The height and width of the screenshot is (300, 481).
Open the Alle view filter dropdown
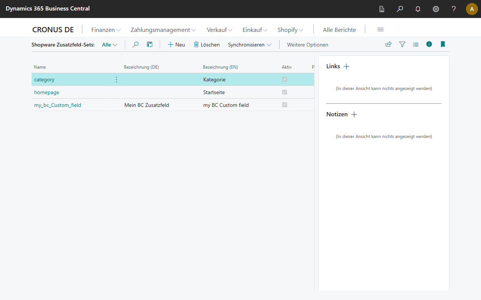click(109, 45)
